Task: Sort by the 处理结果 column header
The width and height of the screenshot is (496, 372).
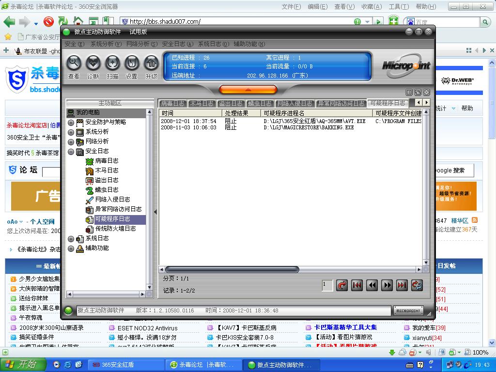Action: click(x=241, y=113)
